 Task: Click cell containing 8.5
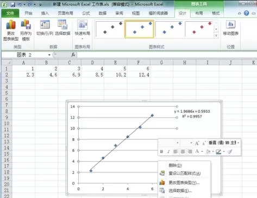click(x=92, y=75)
